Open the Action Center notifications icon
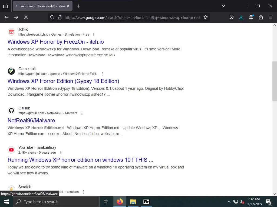Screen dimensions: 277x207 click(268, 202)
